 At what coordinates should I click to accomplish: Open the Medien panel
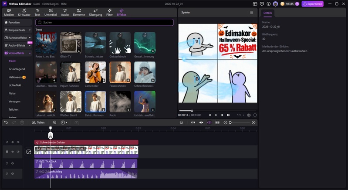9,13
